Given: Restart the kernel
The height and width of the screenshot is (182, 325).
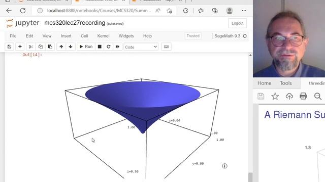Looking at the screenshot, I should coord(108,47).
